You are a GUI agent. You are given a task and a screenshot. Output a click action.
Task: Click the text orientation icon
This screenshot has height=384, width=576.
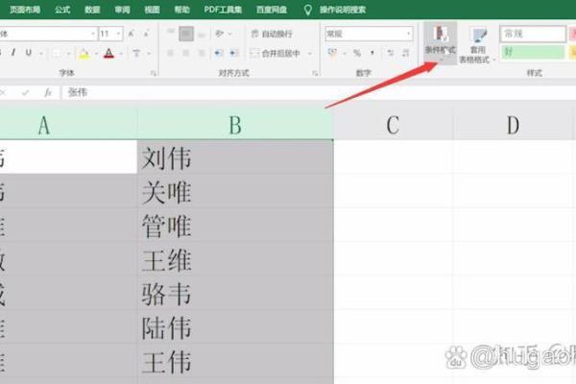point(220,34)
